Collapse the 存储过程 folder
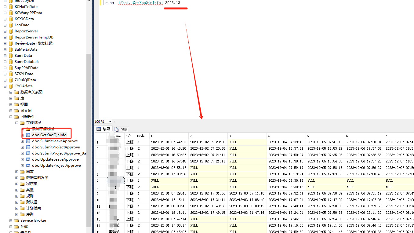 [x=16, y=123]
